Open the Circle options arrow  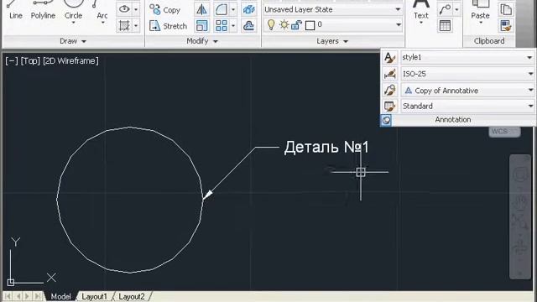point(73,23)
